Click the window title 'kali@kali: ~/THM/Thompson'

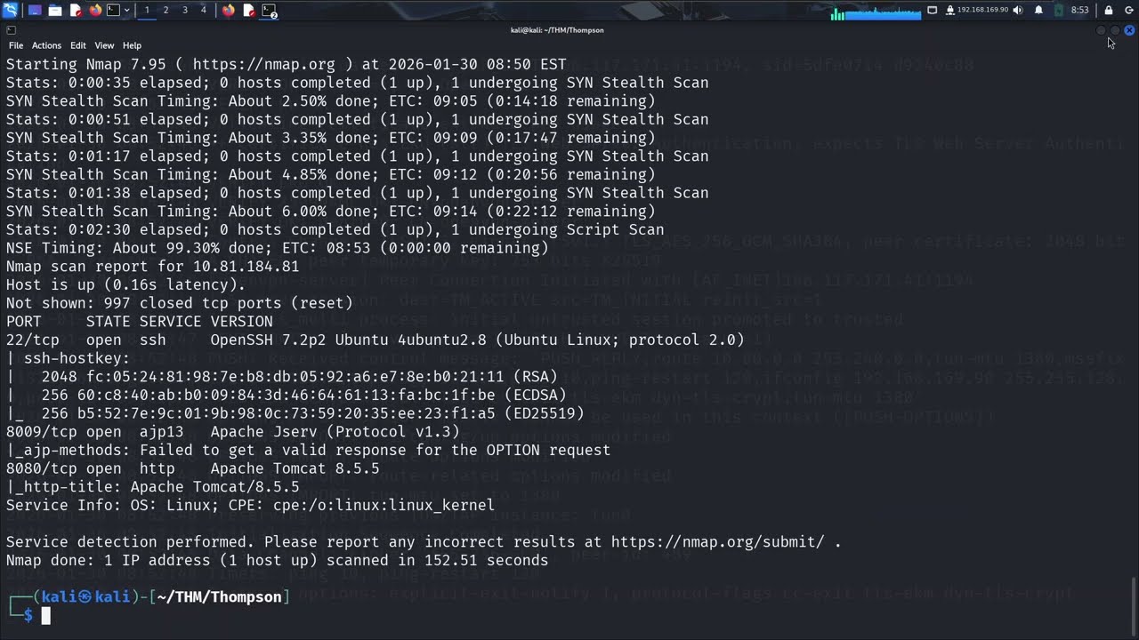pos(557,30)
